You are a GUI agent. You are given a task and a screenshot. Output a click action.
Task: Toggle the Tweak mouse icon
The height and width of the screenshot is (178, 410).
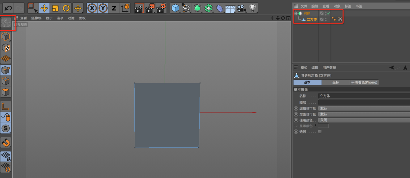[6, 117]
